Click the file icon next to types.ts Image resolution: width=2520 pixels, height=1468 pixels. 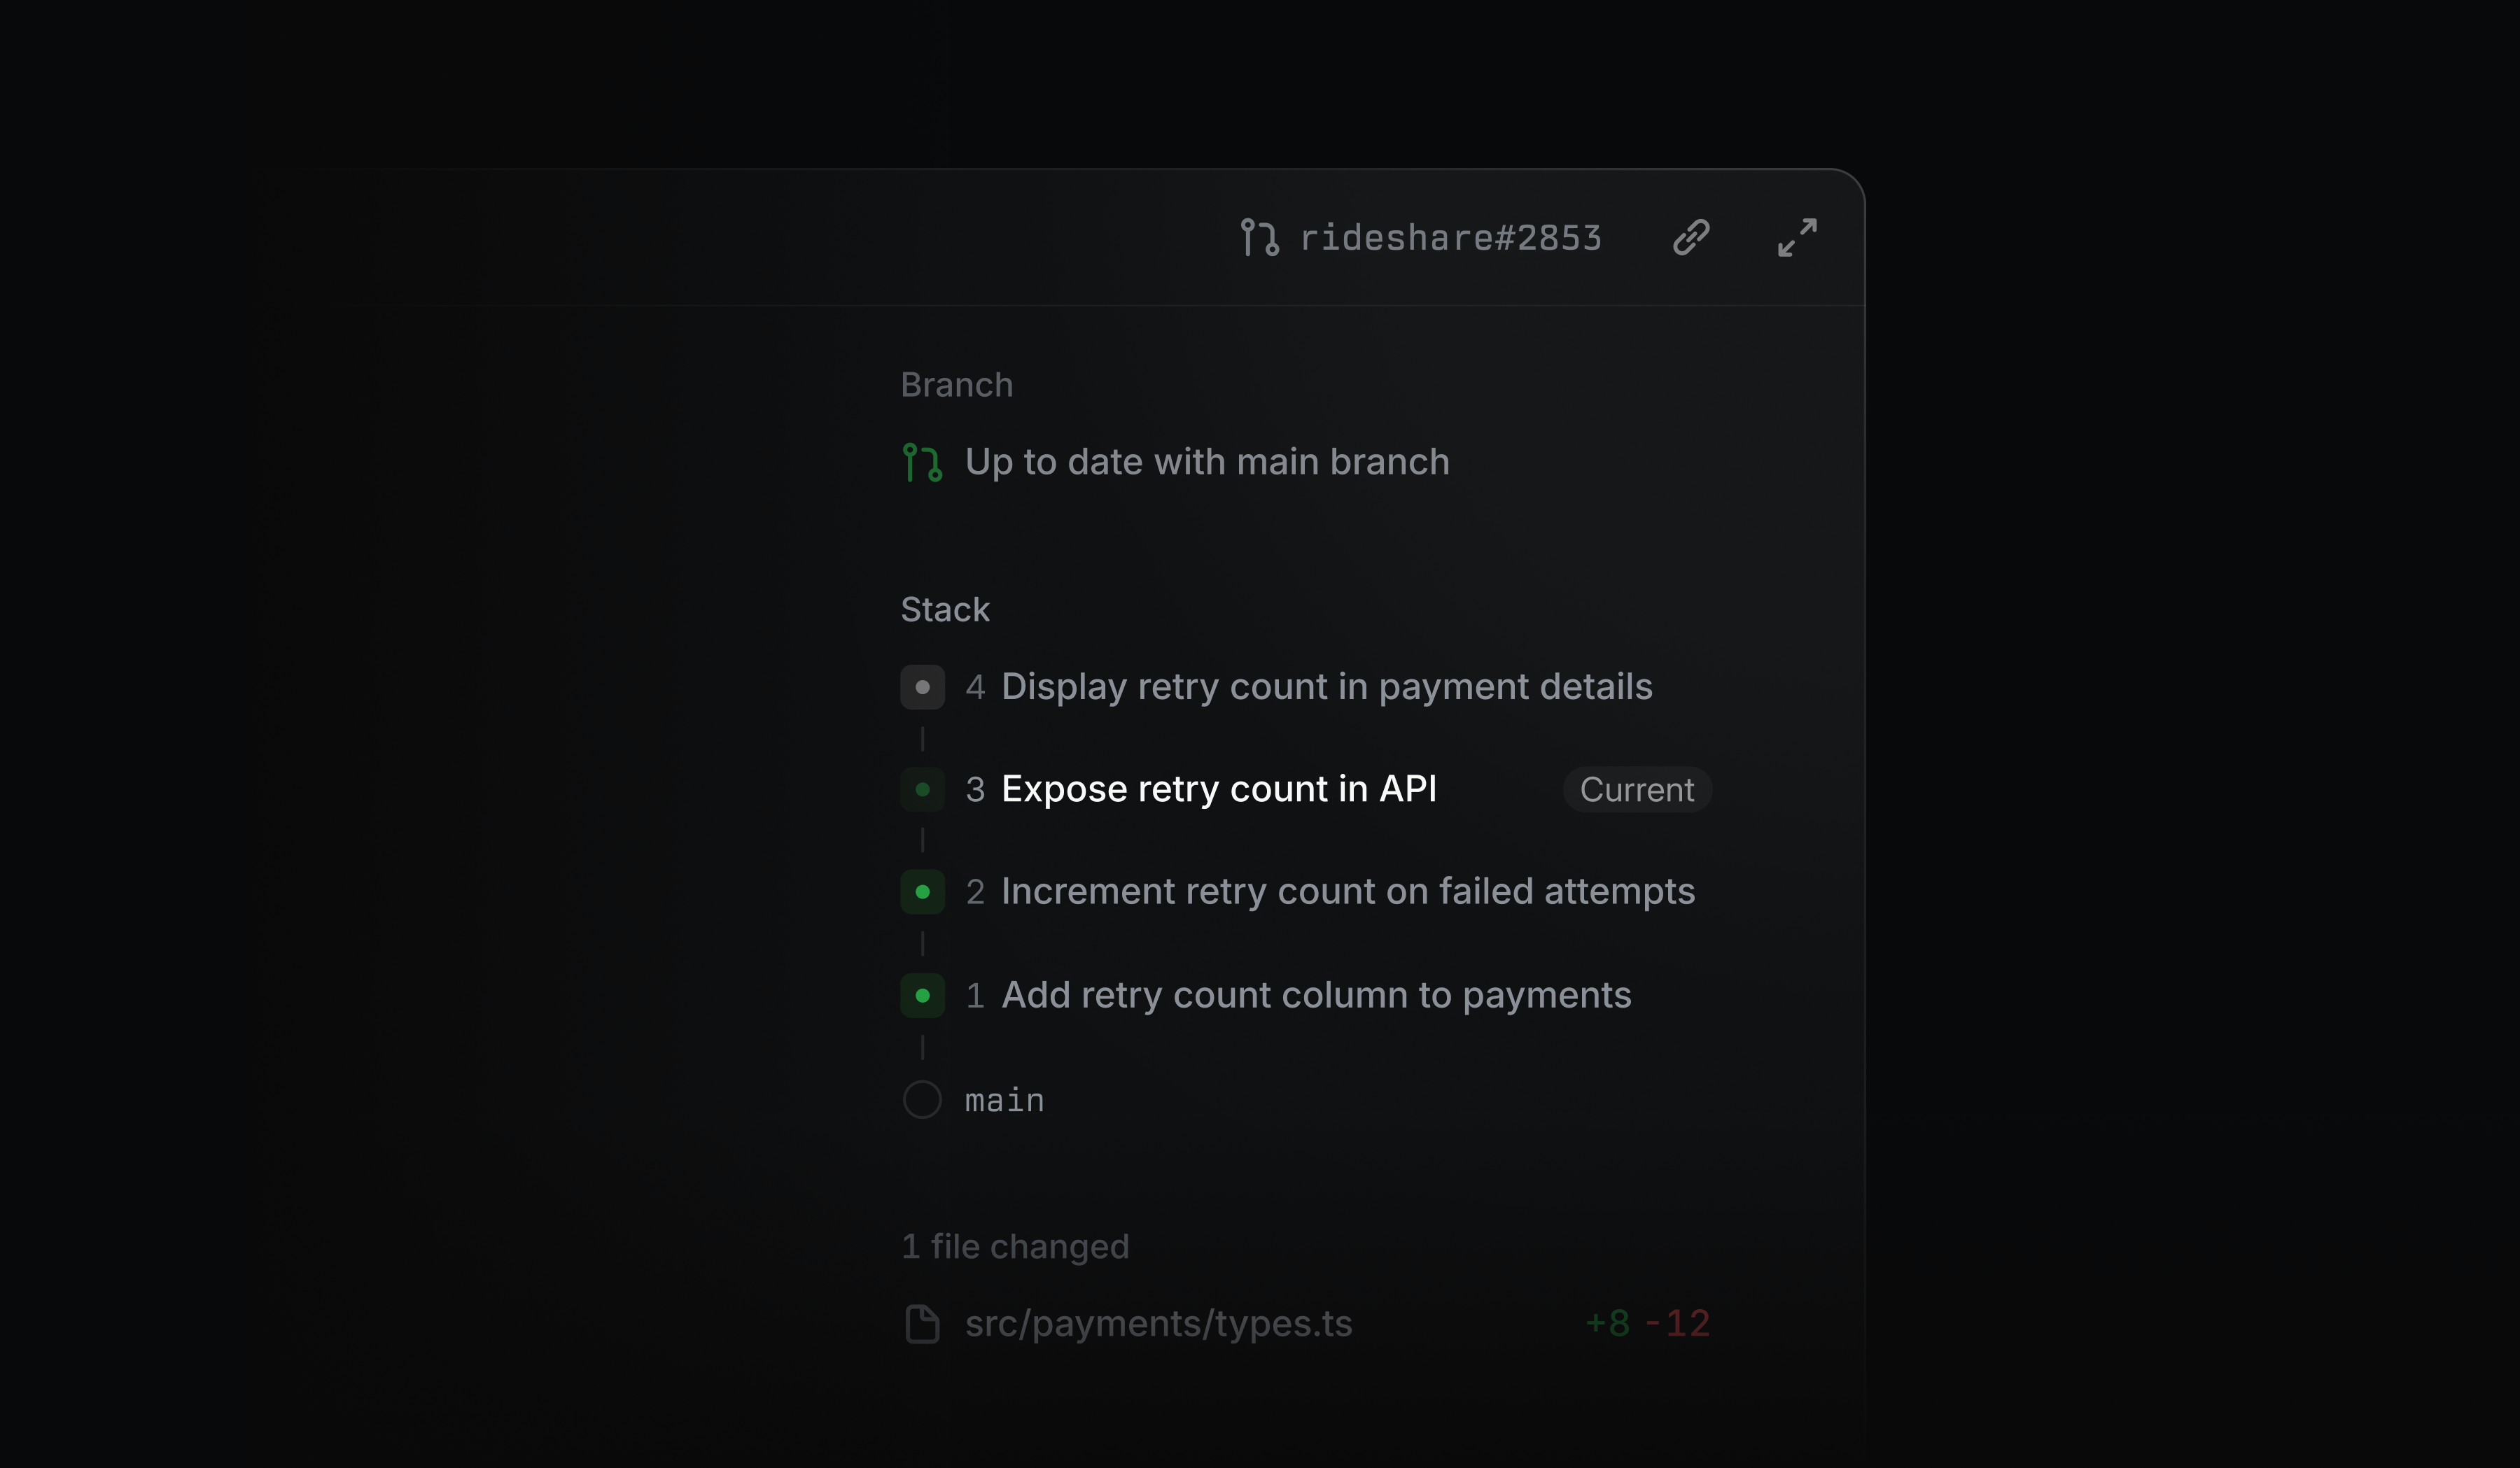pyautogui.click(x=922, y=1324)
